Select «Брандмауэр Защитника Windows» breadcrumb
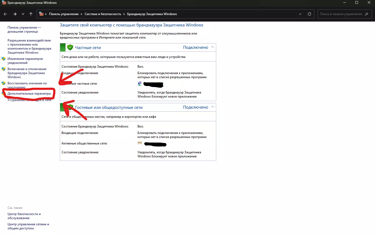Viewport: 375px width, 235px height. (152, 14)
